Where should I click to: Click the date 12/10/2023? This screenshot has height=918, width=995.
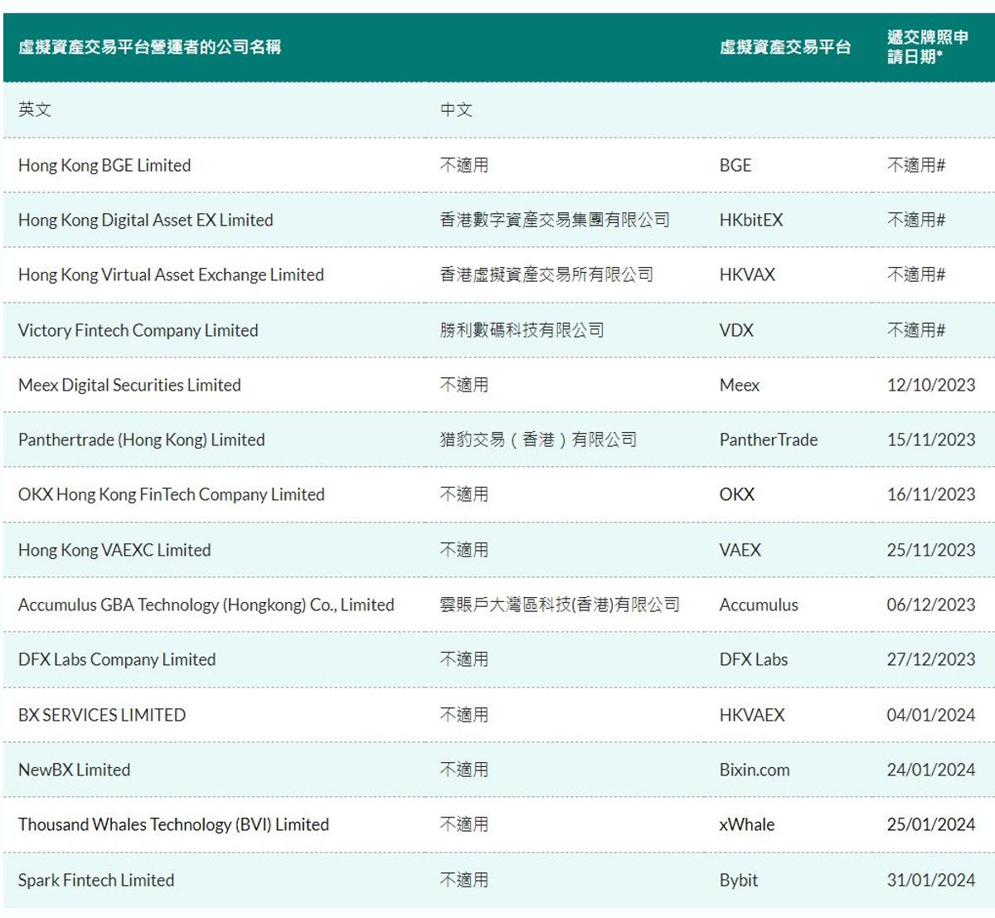point(931,385)
